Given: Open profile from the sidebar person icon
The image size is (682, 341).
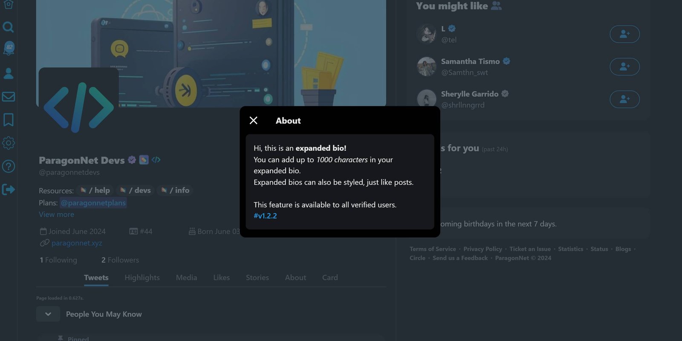Looking at the screenshot, I should 9,73.
